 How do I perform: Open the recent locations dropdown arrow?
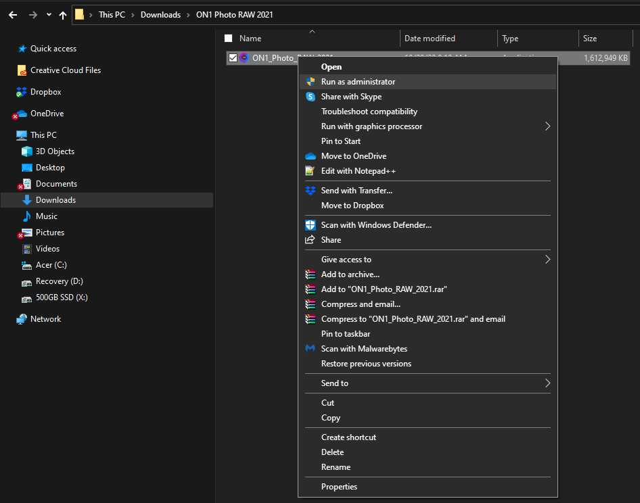49,15
